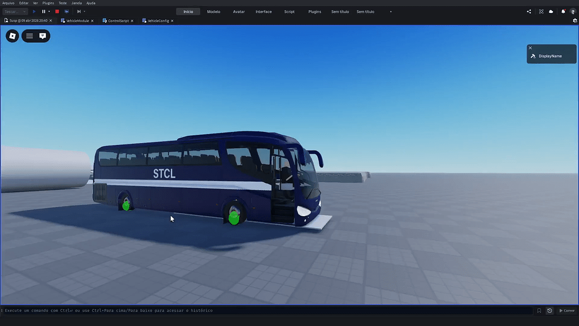Open the in-game chat bubble icon
Screen dimensions: 579x326
click(42, 36)
